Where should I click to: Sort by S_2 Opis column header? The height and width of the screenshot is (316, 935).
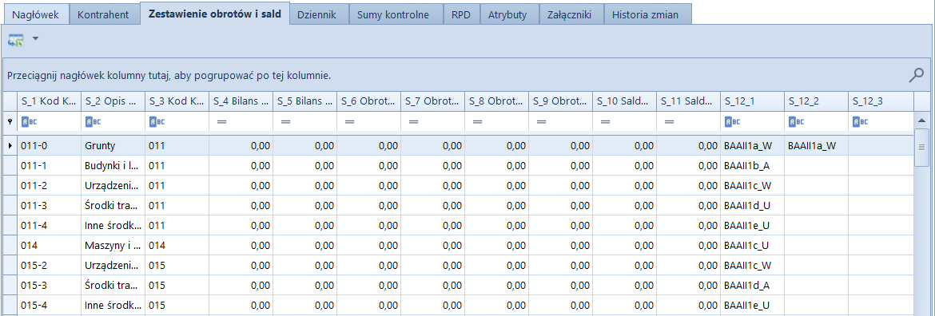pos(113,101)
